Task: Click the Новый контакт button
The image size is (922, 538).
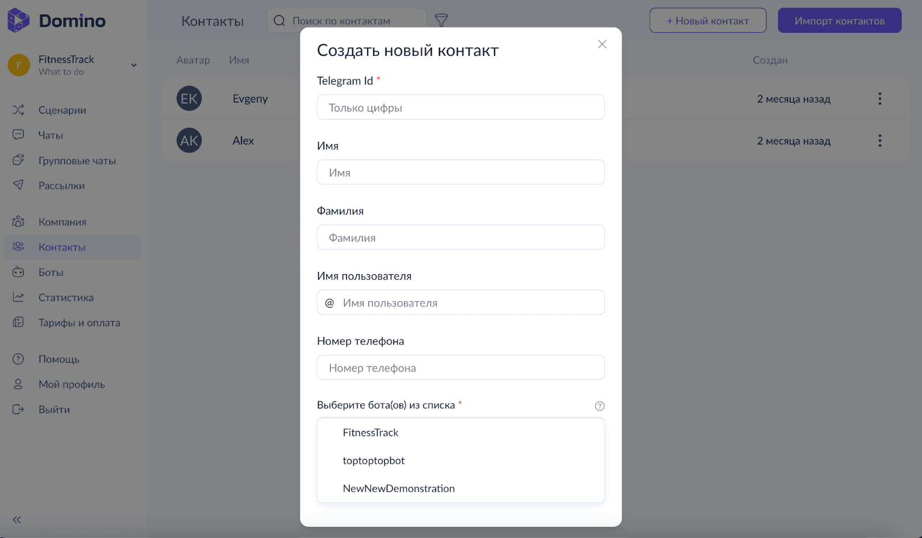Action: coord(708,20)
